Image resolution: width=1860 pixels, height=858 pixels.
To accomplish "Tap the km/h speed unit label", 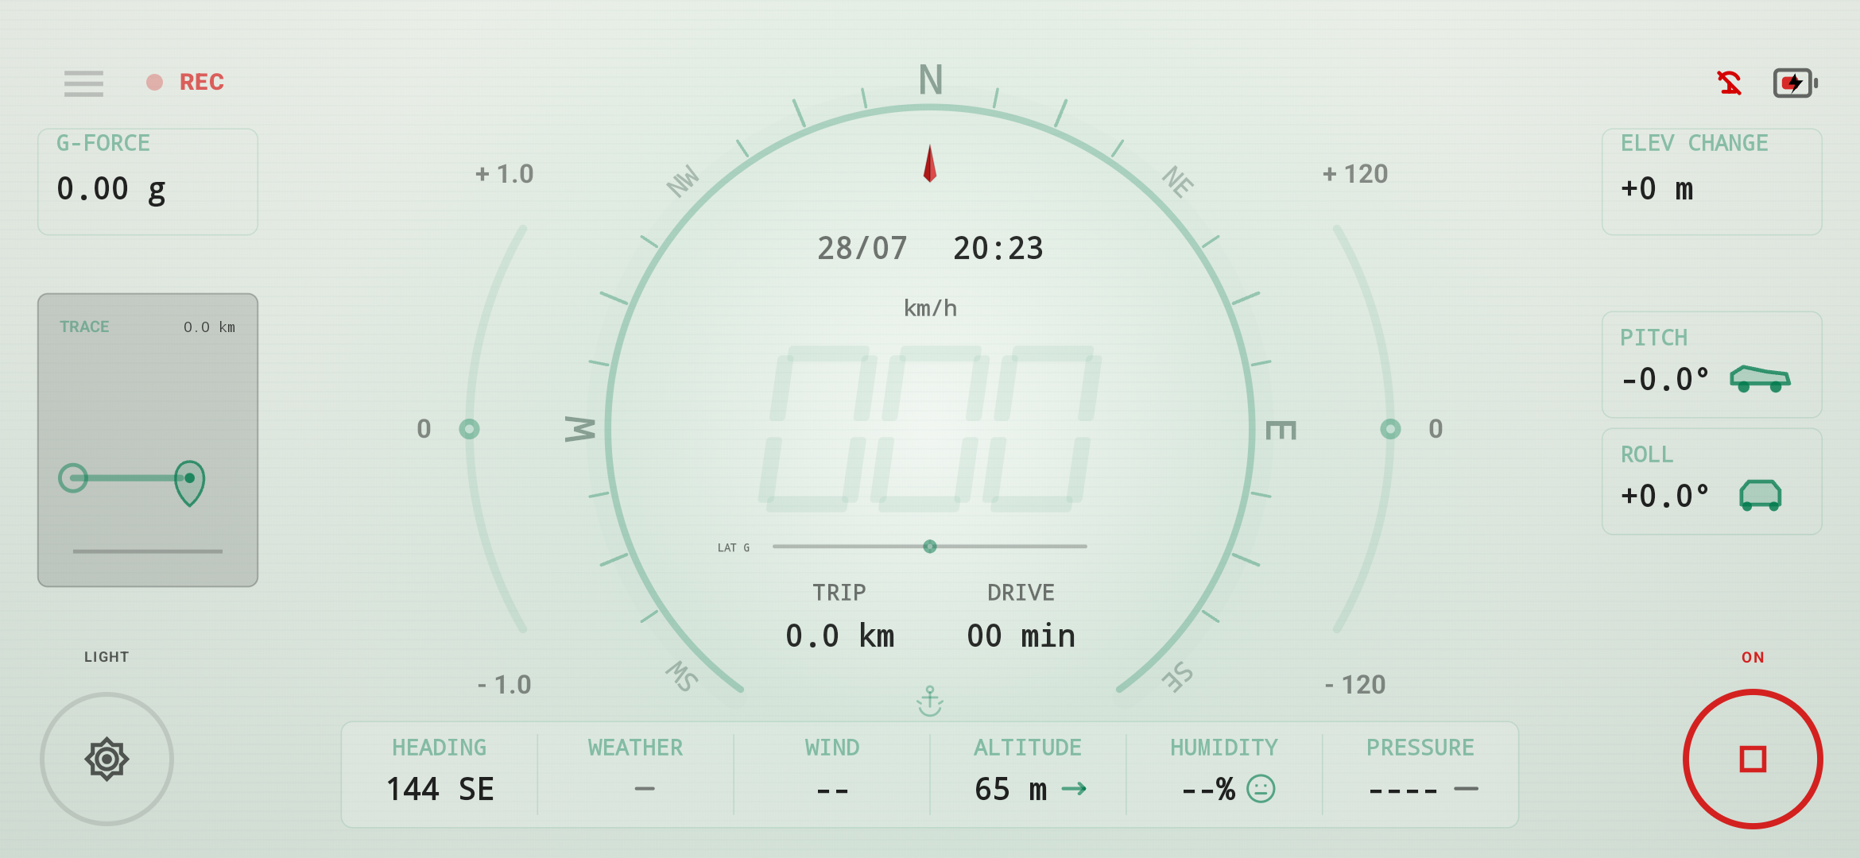I will click(930, 308).
